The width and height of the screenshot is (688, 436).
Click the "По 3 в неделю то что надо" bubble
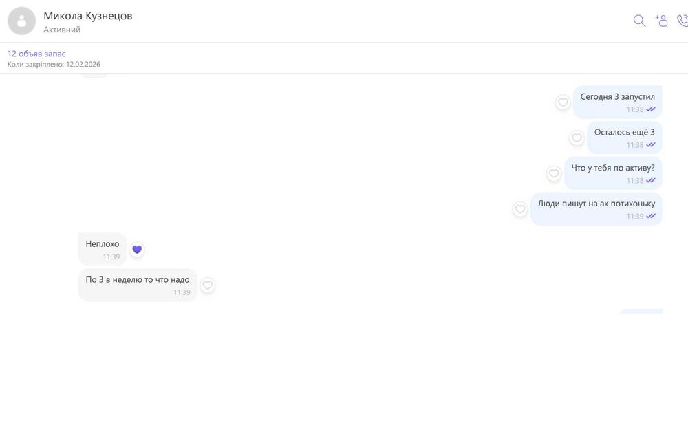(138, 285)
